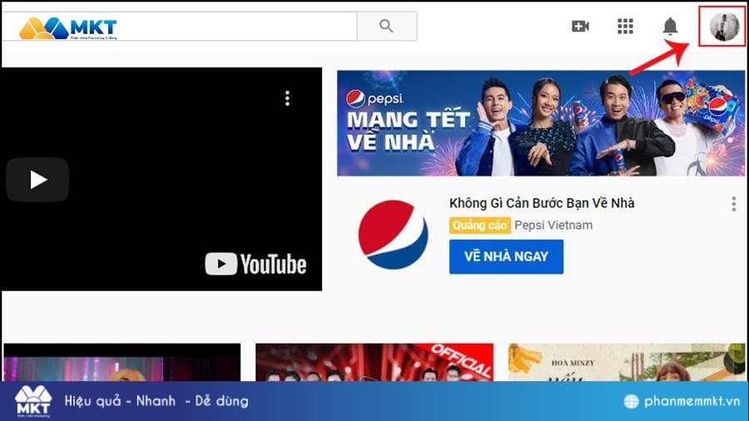Open the create video camera icon
The image size is (749, 421).
point(580,27)
